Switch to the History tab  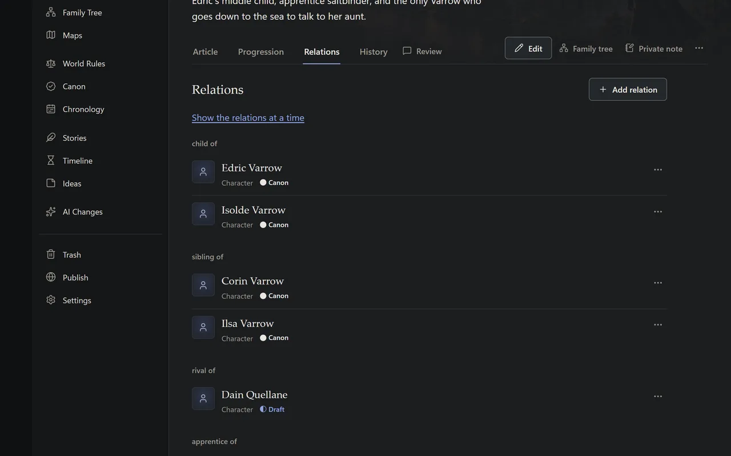pyautogui.click(x=373, y=51)
